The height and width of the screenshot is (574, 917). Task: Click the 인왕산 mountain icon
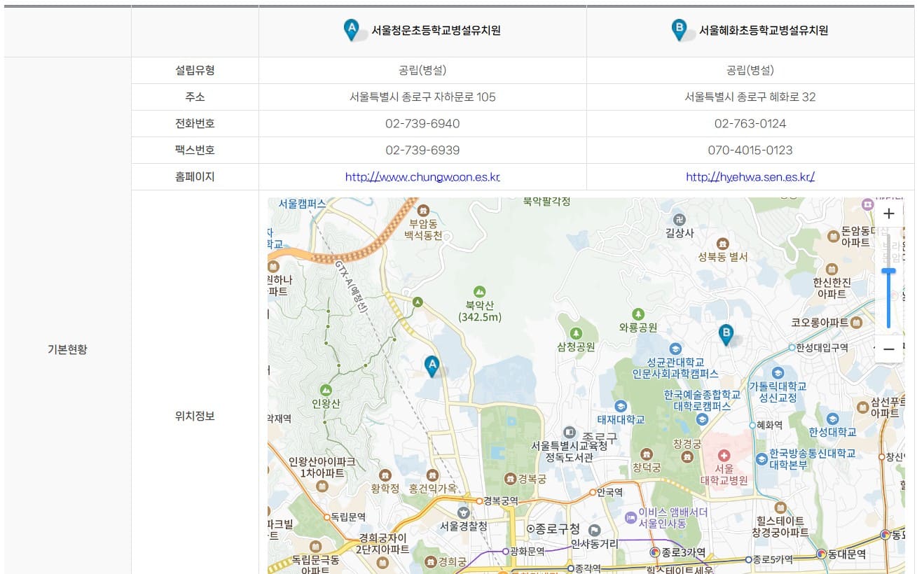coord(326,390)
